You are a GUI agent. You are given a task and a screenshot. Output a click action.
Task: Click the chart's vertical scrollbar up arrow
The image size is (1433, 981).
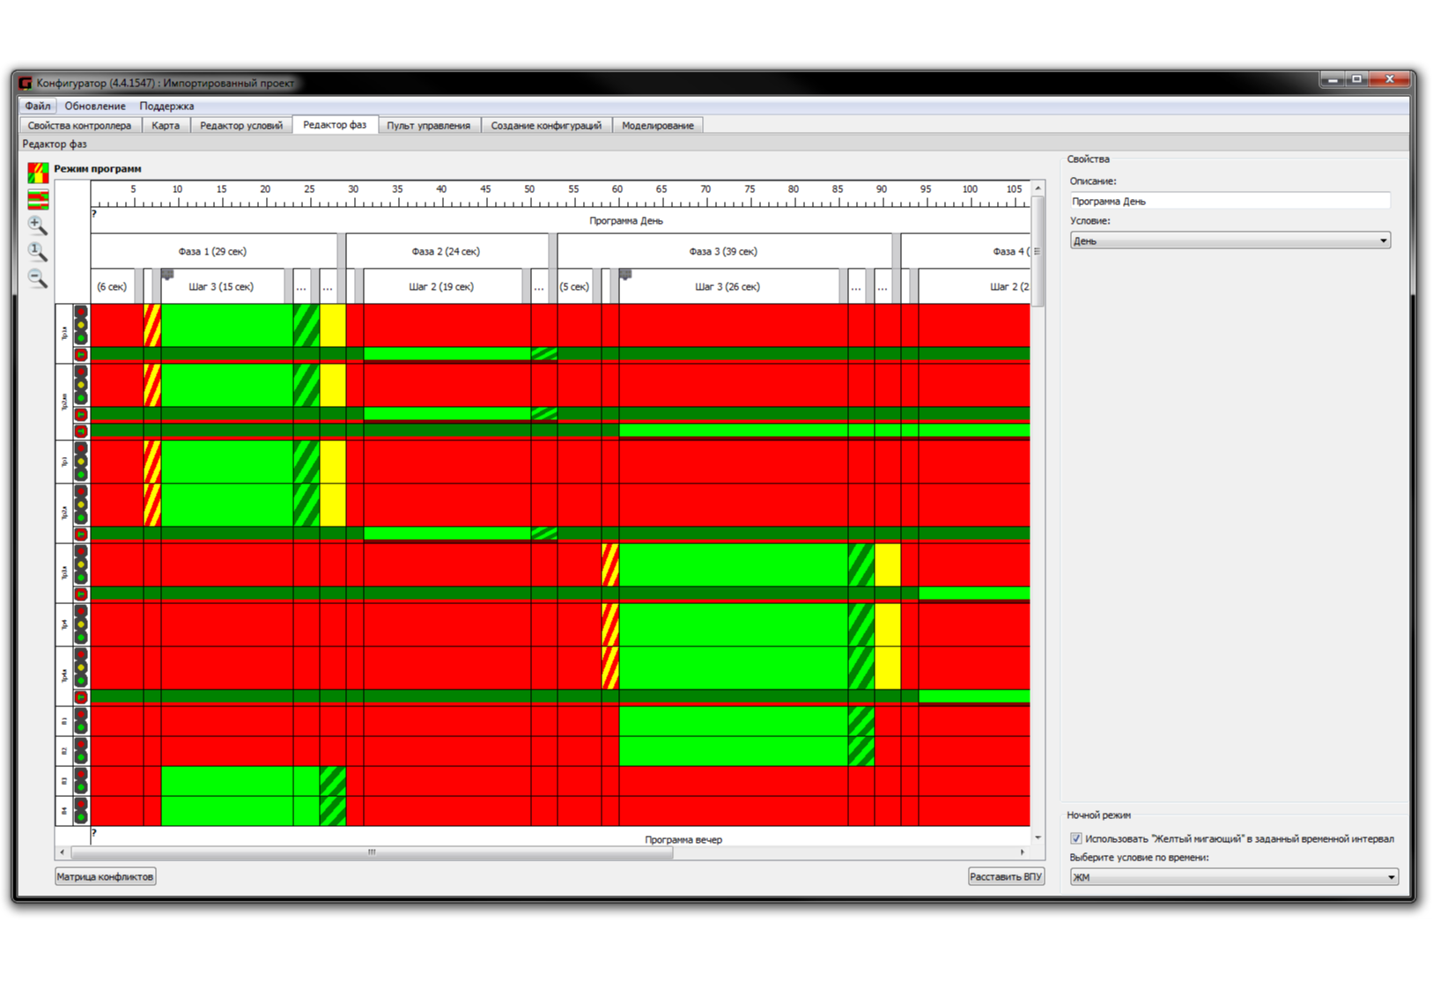click(1038, 188)
